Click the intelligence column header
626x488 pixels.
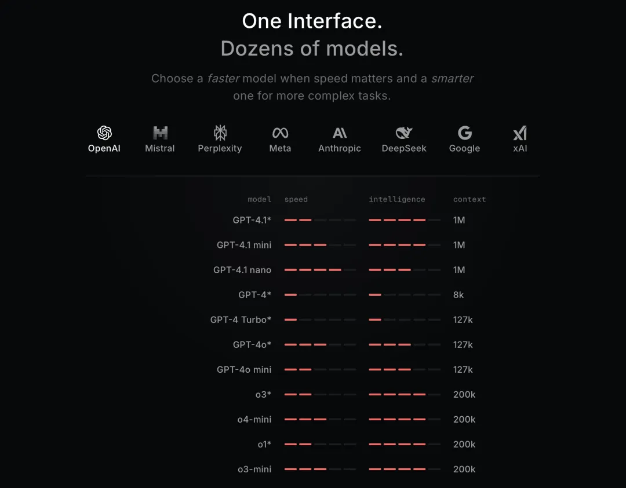(397, 200)
